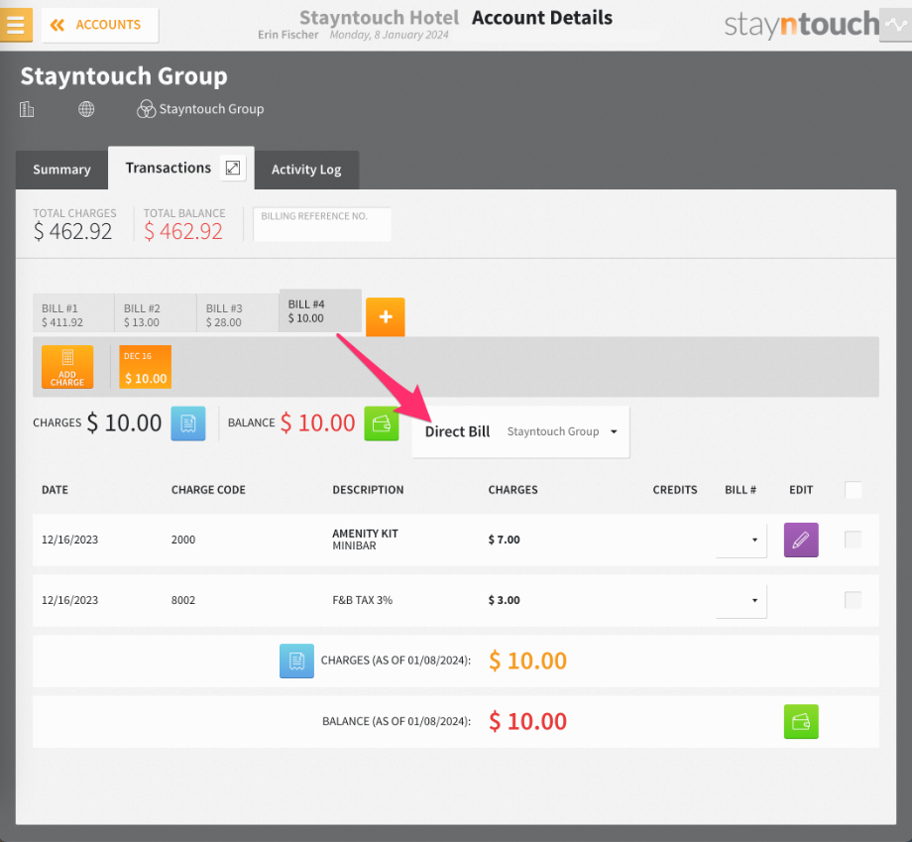The image size is (912, 842).
Task: Select Bill #4 tab with $10.00
Action: tap(320, 311)
